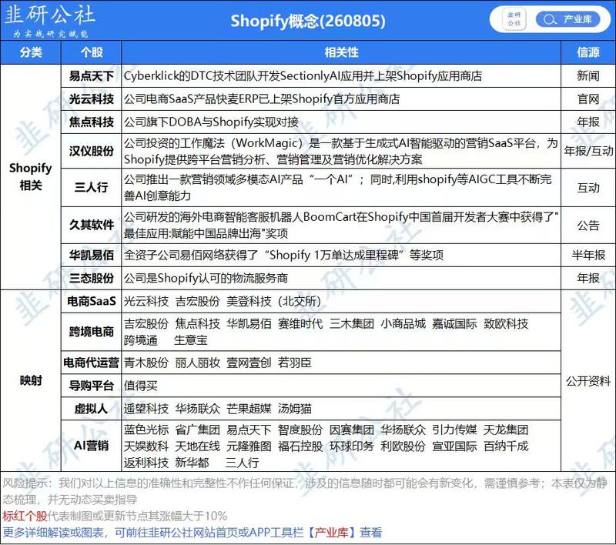Click 青木股份 in the 电商代运营 row
The image size is (616, 545).
coord(146,363)
